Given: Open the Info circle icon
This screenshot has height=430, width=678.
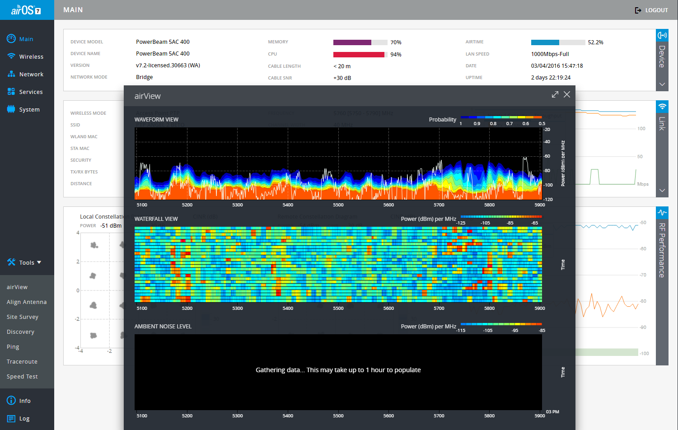Looking at the screenshot, I should pyautogui.click(x=11, y=401).
